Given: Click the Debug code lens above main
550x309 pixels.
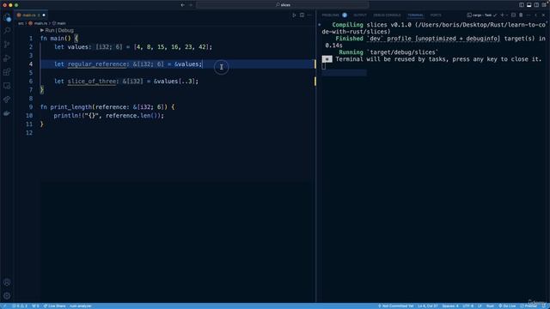Looking at the screenshot, I should (x=65, y=31).
